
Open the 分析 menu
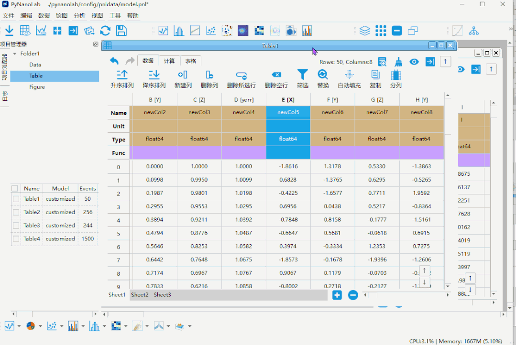pyautogui.click(x=79, y=15)
